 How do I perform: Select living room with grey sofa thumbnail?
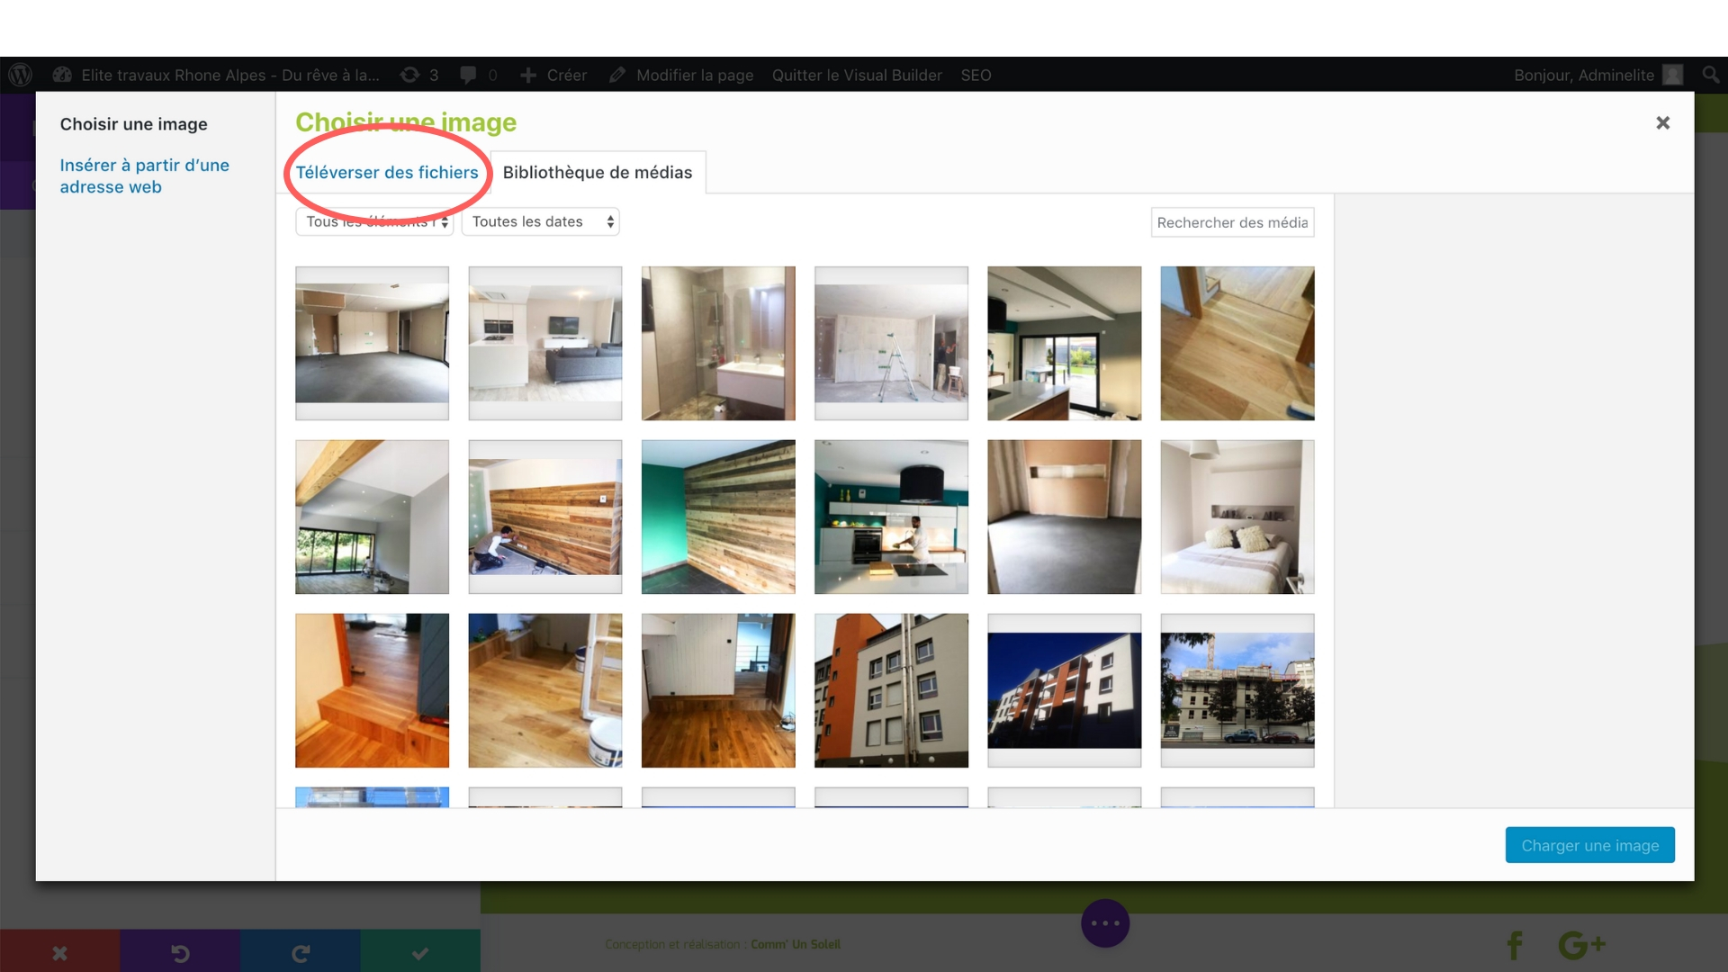(544, 343)
